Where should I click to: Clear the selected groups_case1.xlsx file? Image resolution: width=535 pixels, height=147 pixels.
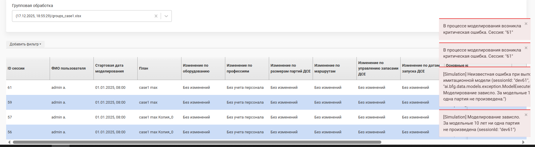click(156, 16)
